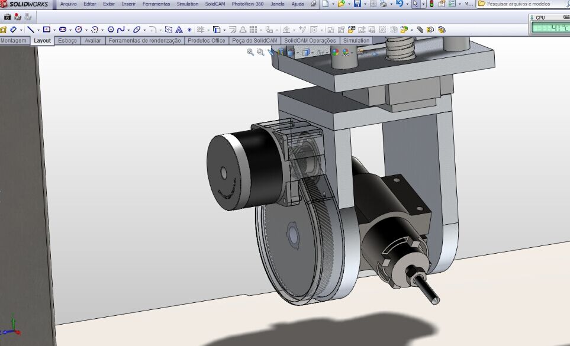Expand the Rectangle tool dropdown arrow
The height and width of the screenshot is (346, 570).
click(54, 30)
